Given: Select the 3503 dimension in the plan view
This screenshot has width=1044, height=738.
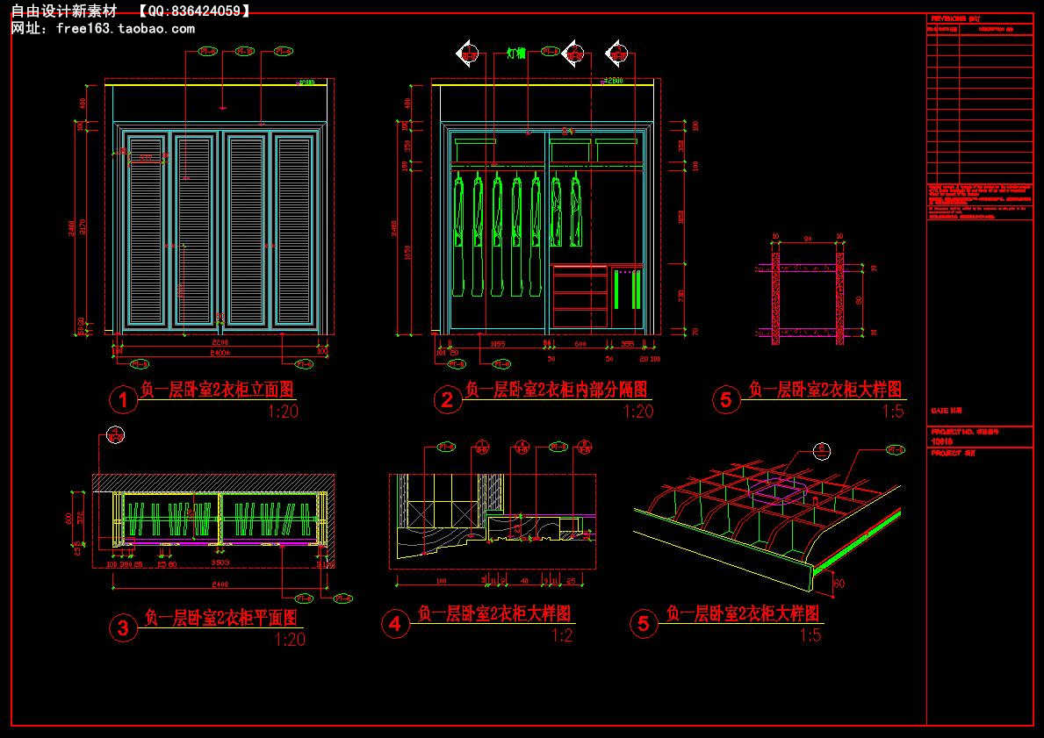Looking at the screenshot, I should pos(220,563).
